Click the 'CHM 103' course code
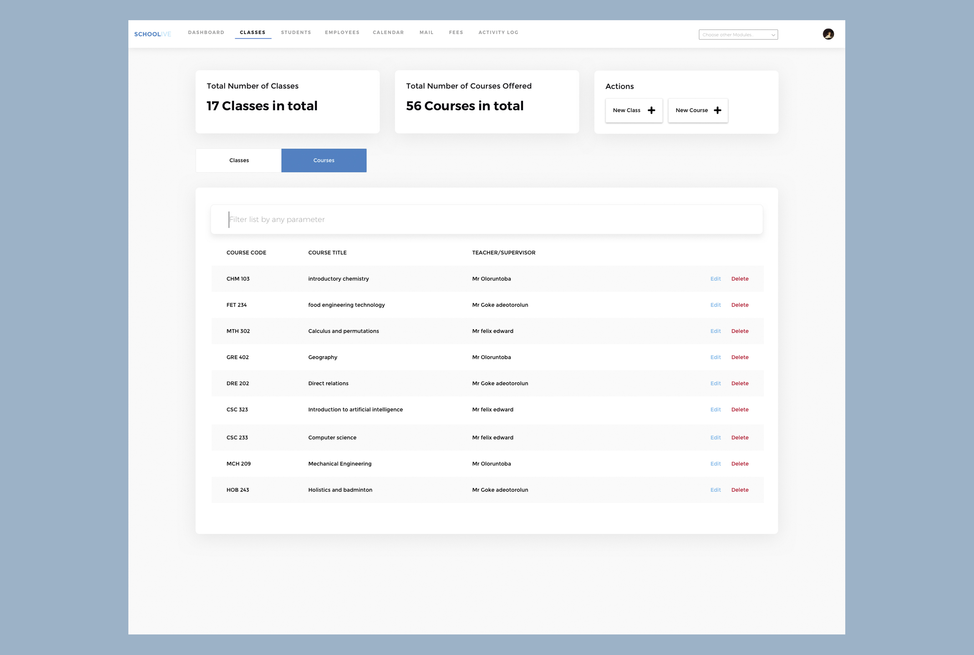Screen dimensions: 974x655 coord(238,279)
